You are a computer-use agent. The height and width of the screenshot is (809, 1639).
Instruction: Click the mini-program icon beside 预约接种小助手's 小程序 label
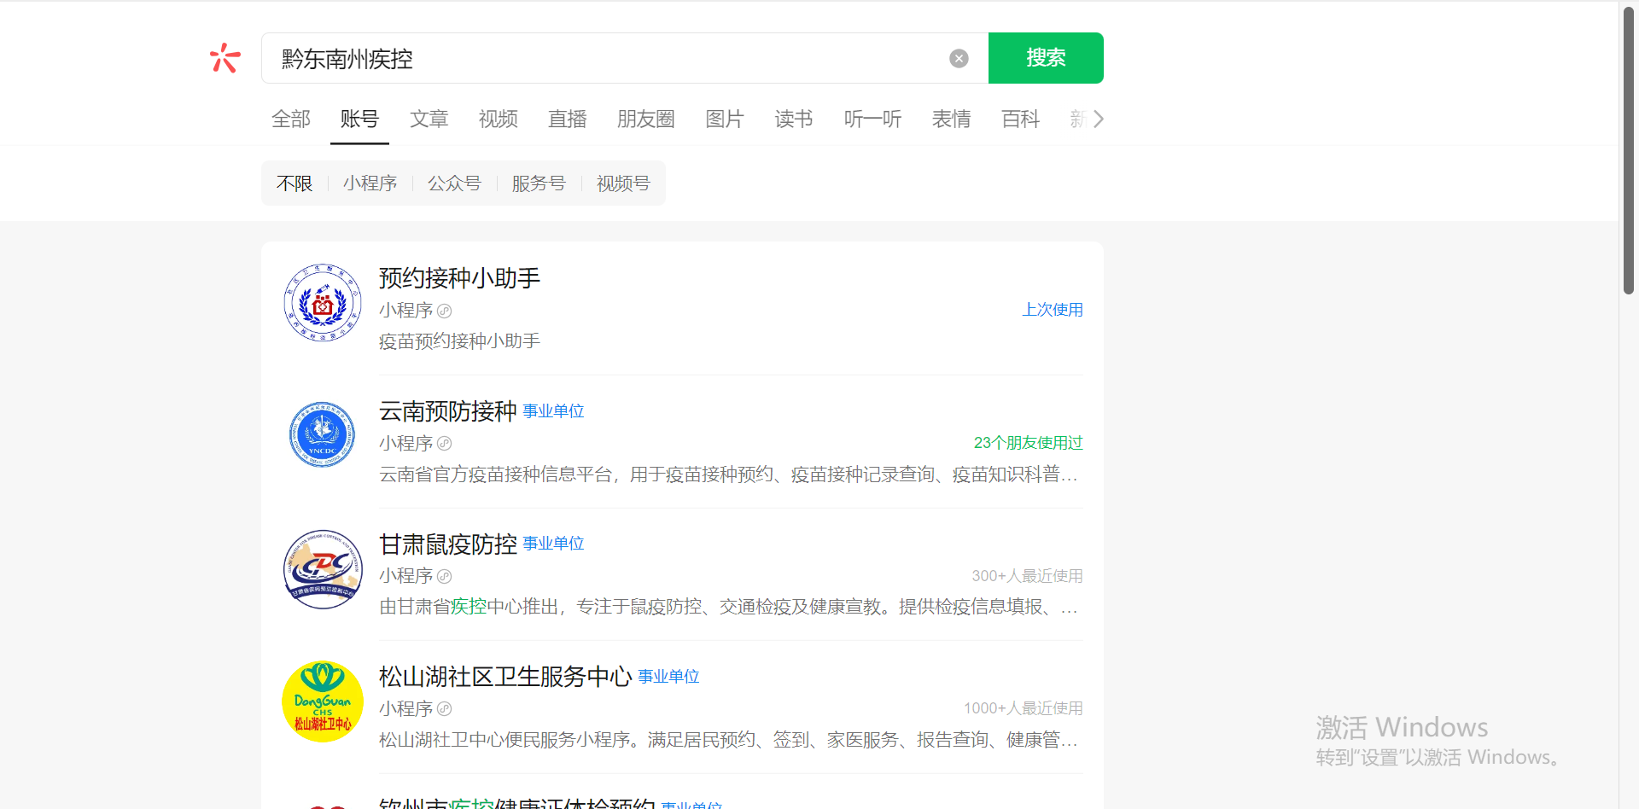[x=444, y=311]
